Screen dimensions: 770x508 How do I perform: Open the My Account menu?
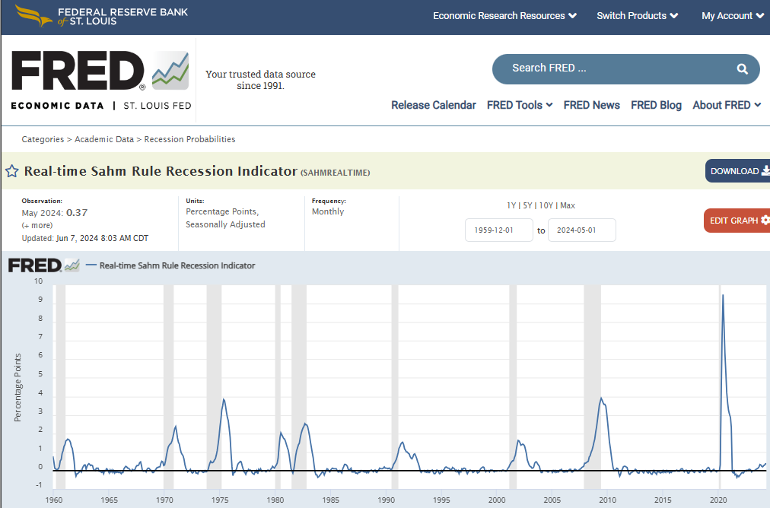click(732, 16)
